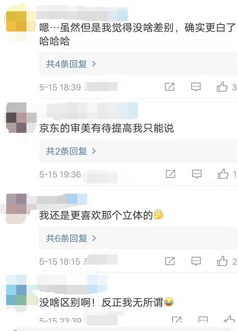The height and width of the screenshot is (331, 238).
Task: Reply to the 京东的审美 comment
Action: click(197, 174)
